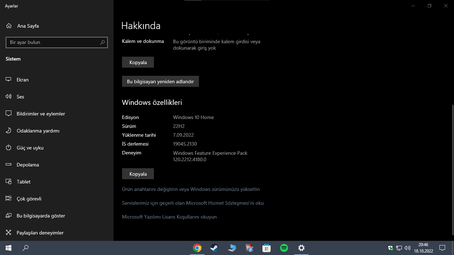Click Bu bilgisayarı yeniden adlandır button
The image size is (454, 255).
(x=160, y=81)
